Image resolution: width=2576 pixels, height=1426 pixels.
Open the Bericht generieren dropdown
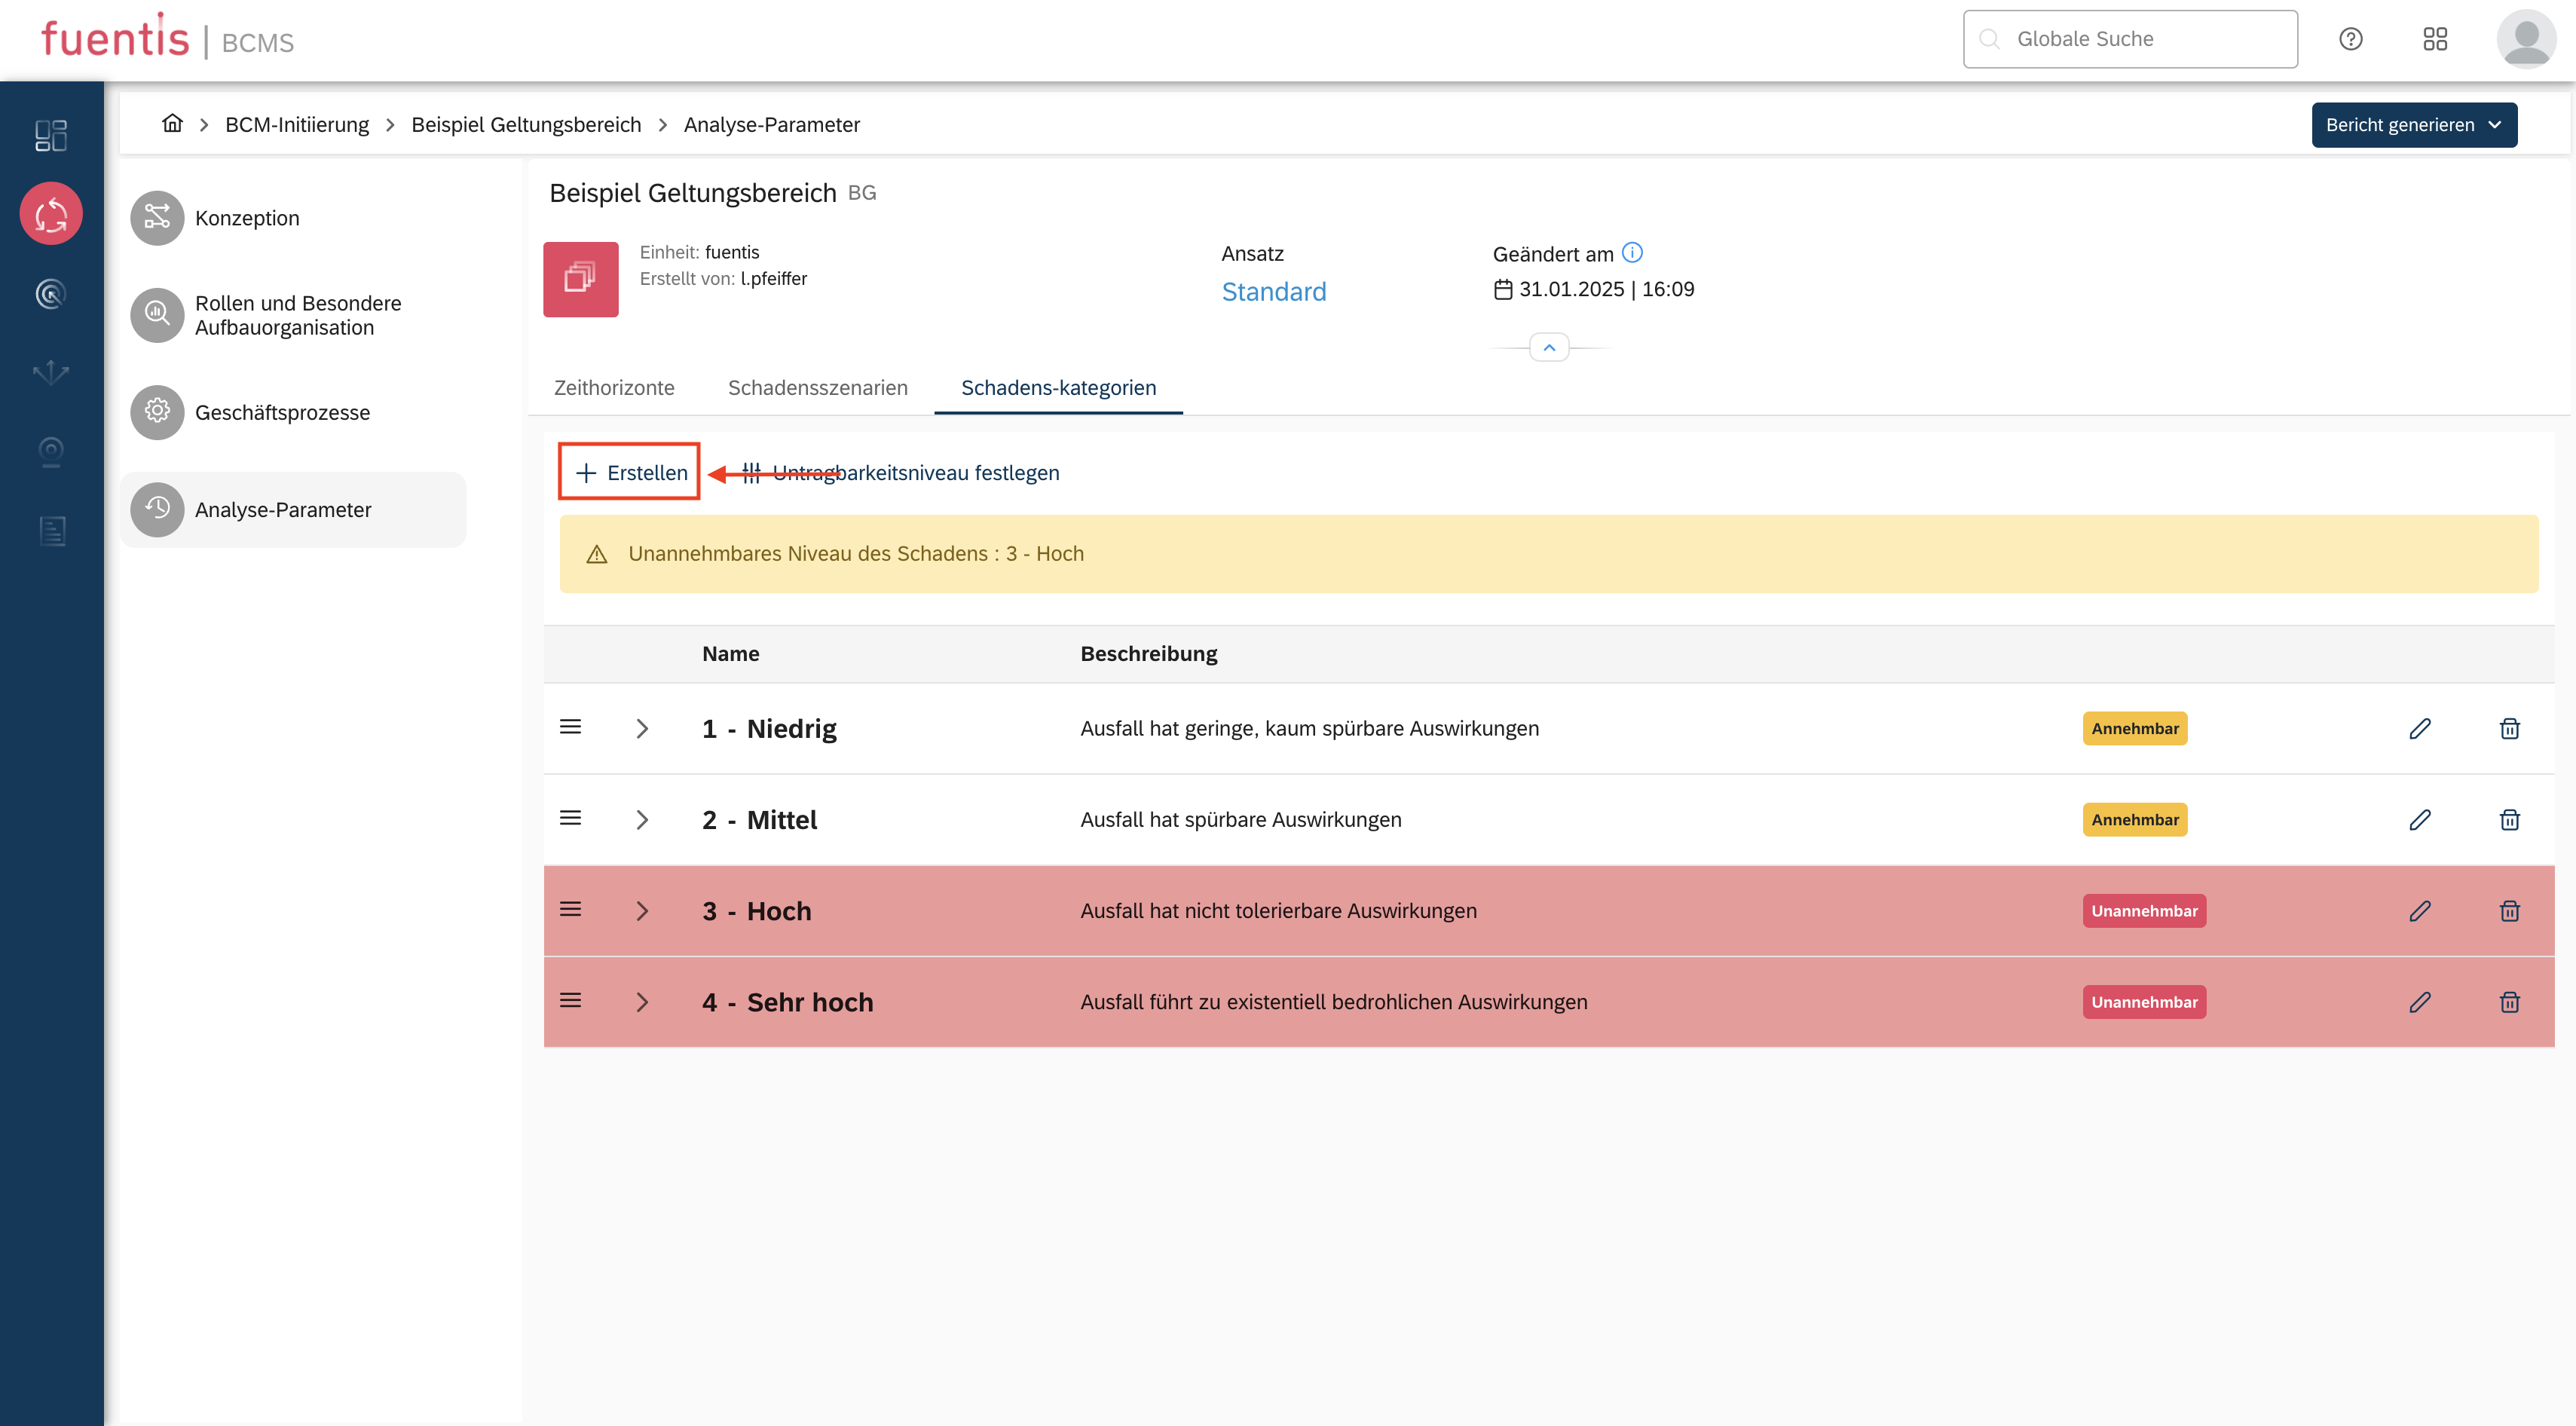click(2413, 125)
